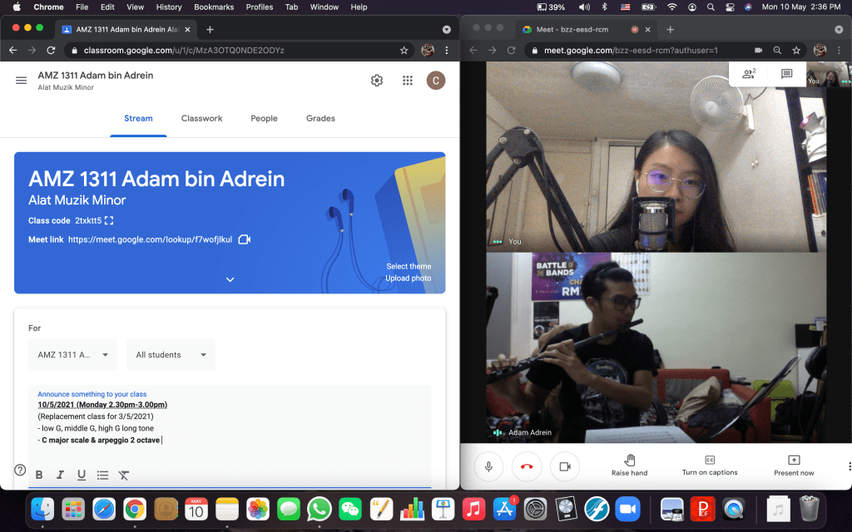Toggle microphone in Meet
This screenshot has width=852, height=532.
488,467
